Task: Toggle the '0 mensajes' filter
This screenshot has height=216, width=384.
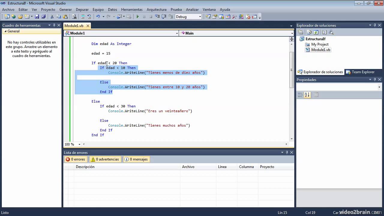Action: click(x=136, y=159)
